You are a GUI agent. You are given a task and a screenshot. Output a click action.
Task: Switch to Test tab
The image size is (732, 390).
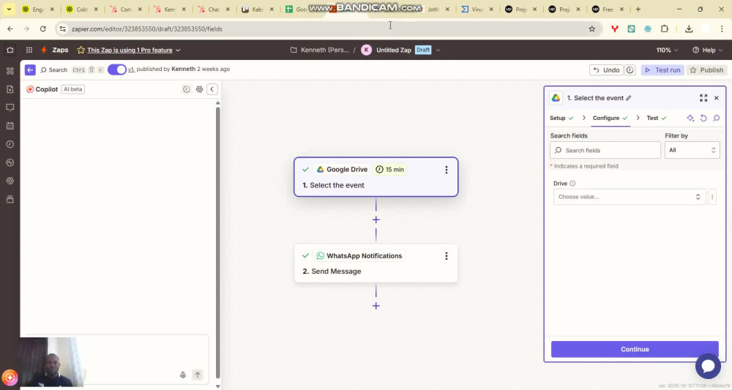point(657,118)
